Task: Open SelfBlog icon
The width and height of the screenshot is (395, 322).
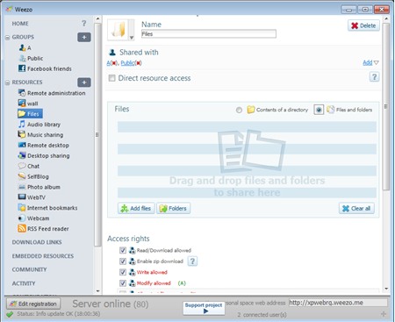Action: click(22, 176)
